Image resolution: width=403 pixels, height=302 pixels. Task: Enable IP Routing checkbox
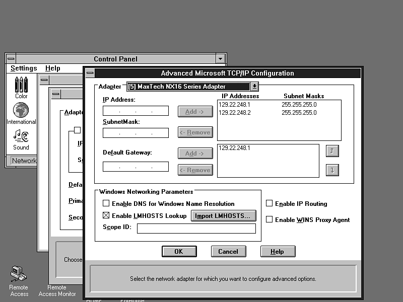pyautogui.click(x=269, y=203)
